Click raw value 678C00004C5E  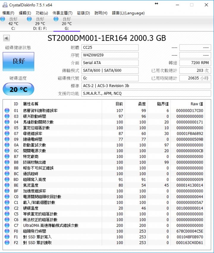click(190, 231)
